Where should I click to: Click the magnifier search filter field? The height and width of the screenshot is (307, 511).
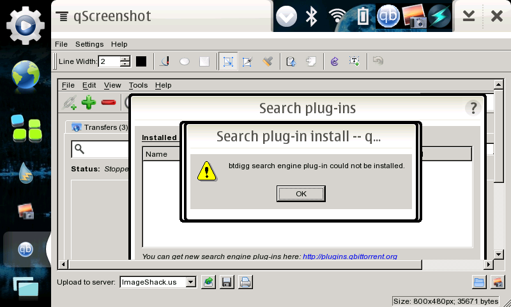(100, 149)
